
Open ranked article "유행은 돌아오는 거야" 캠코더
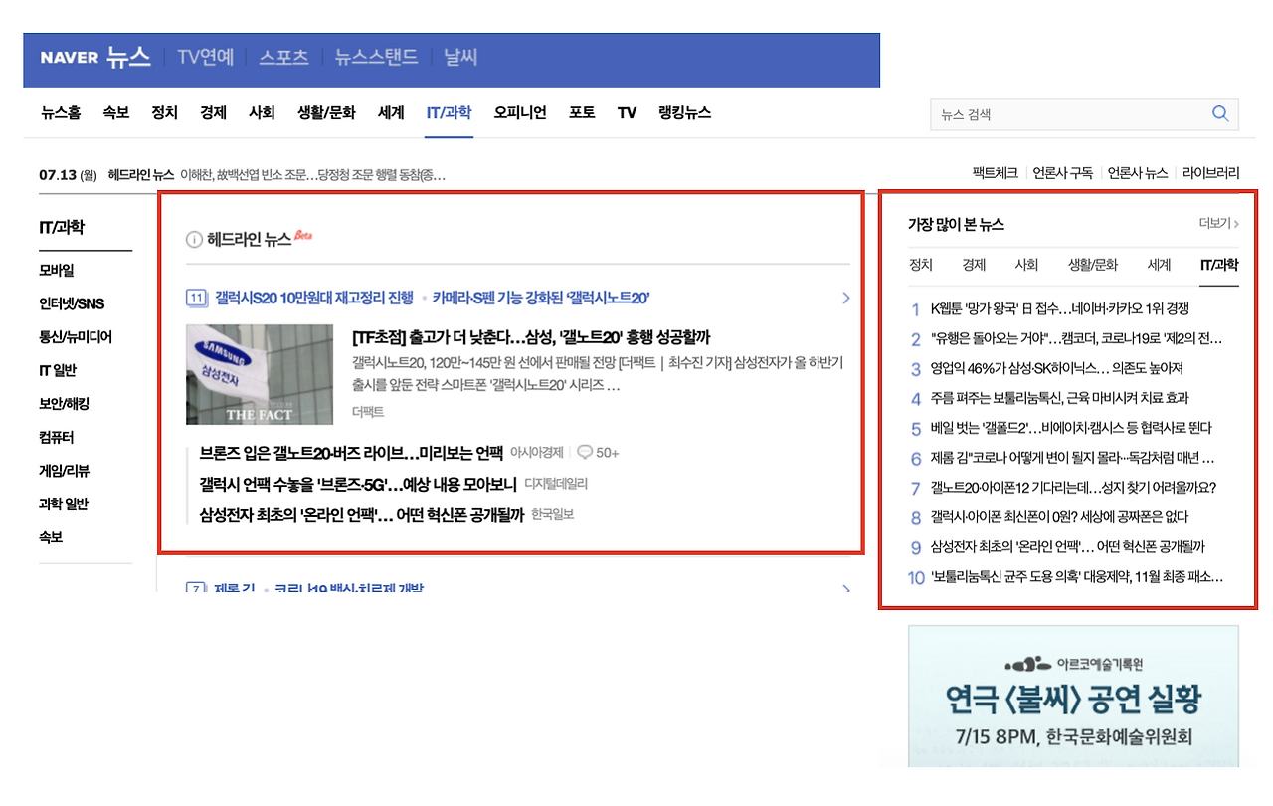(x=1076, y=338)
